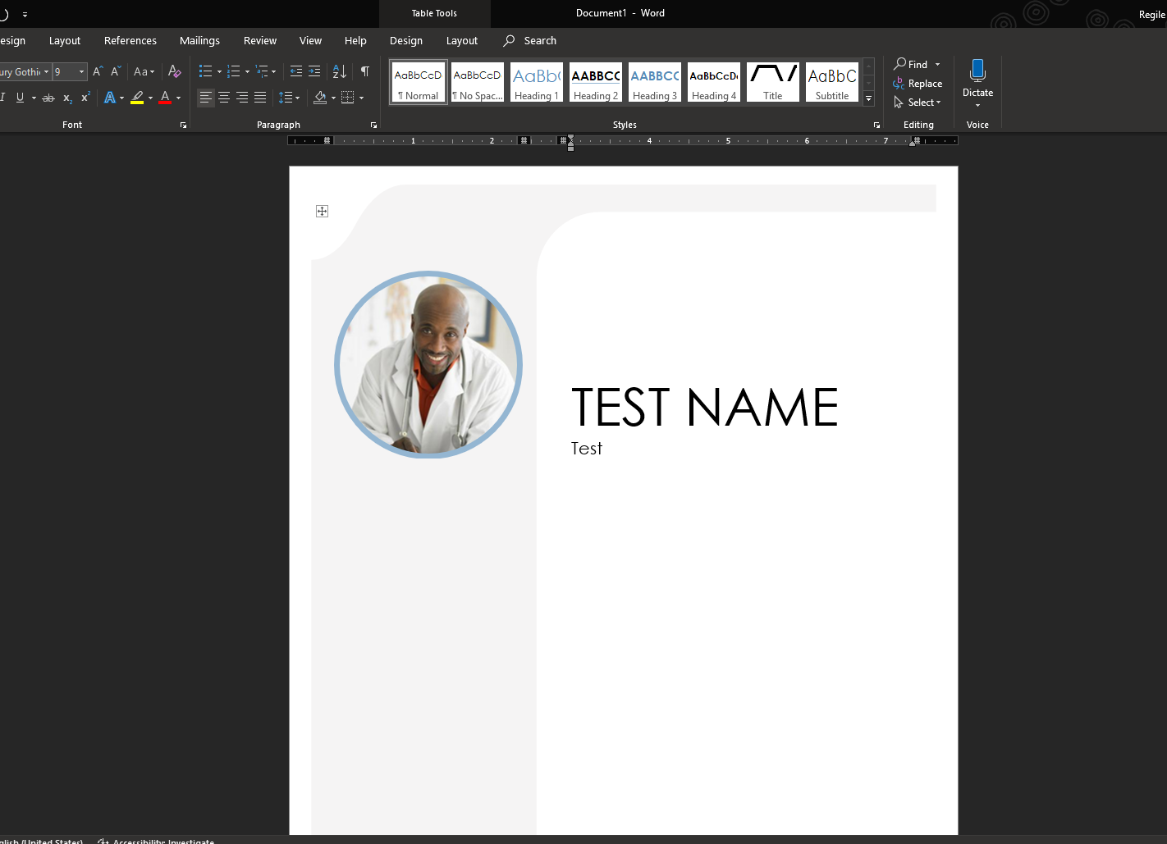Open the font size dropdown
Screen dimensions: 1167x844
pos(81,72)
